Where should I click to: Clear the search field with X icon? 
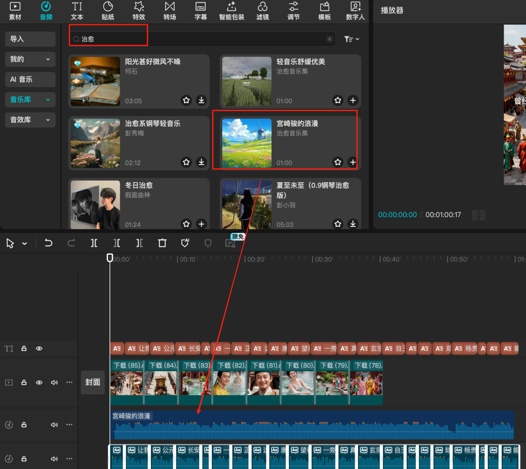330,39
